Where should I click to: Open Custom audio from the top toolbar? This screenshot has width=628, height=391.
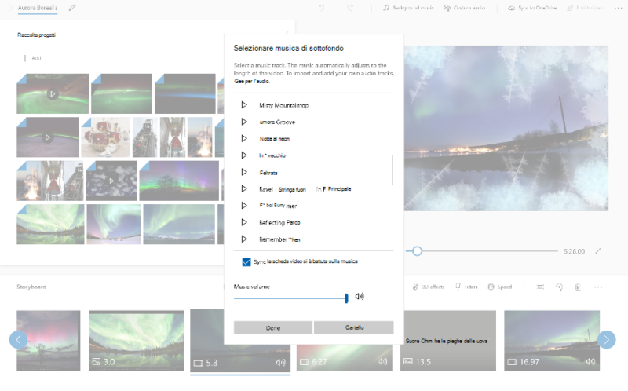point(466,8)
